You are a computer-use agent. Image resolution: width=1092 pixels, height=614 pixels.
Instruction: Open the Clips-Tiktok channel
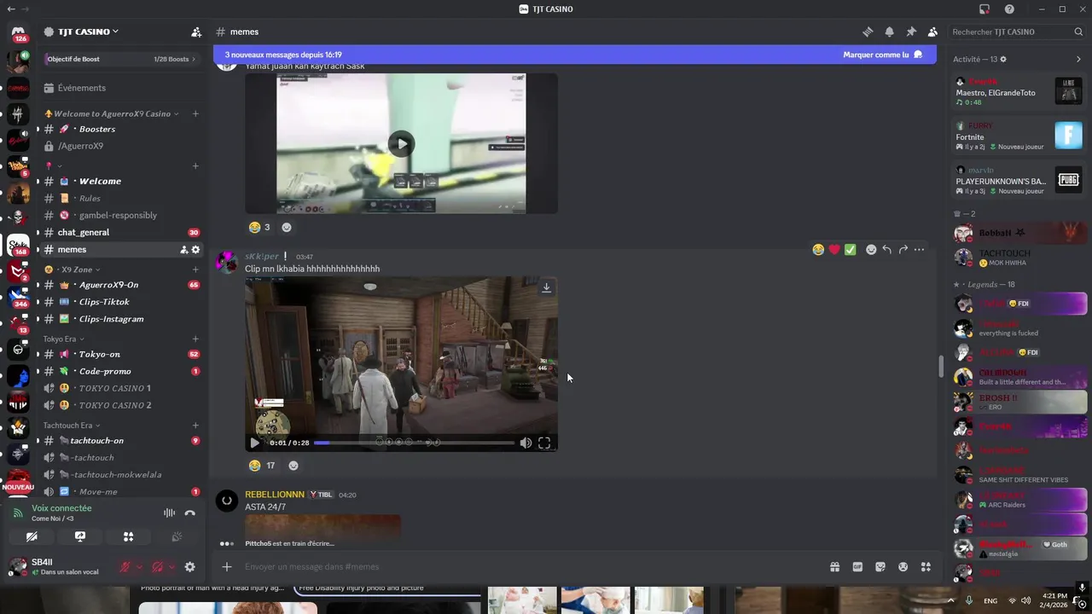[123, 302]
